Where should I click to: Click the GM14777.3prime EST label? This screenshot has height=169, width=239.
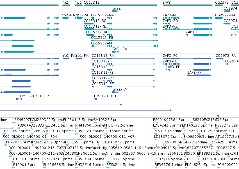click(x=192, y=143)
